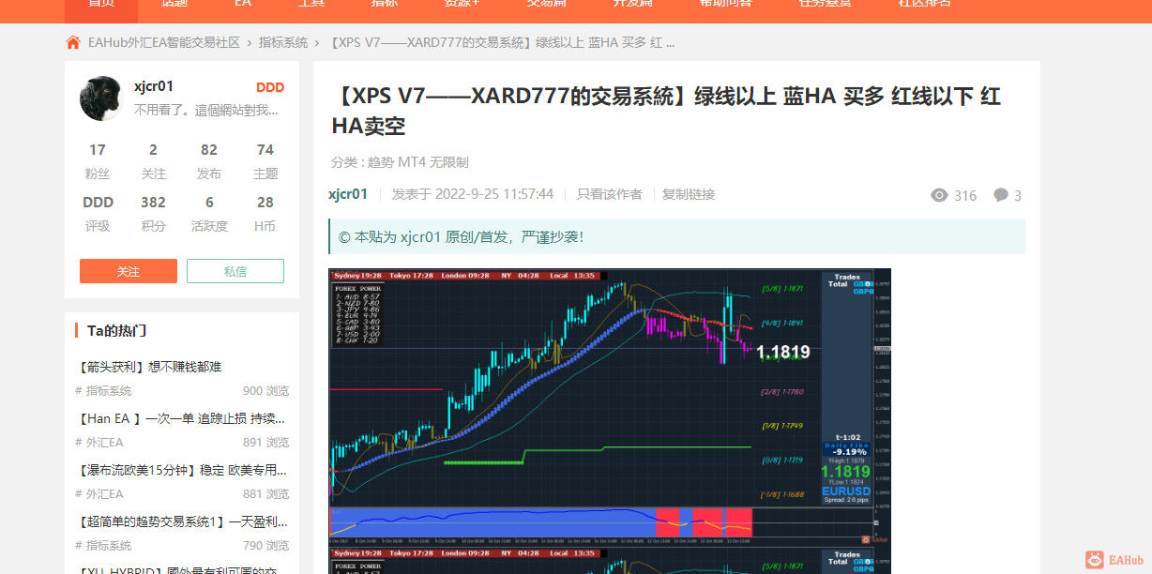Copy the post URL via 复制链接
Image resolution: width=1152 pixels, height=574 pixels.
689,194
